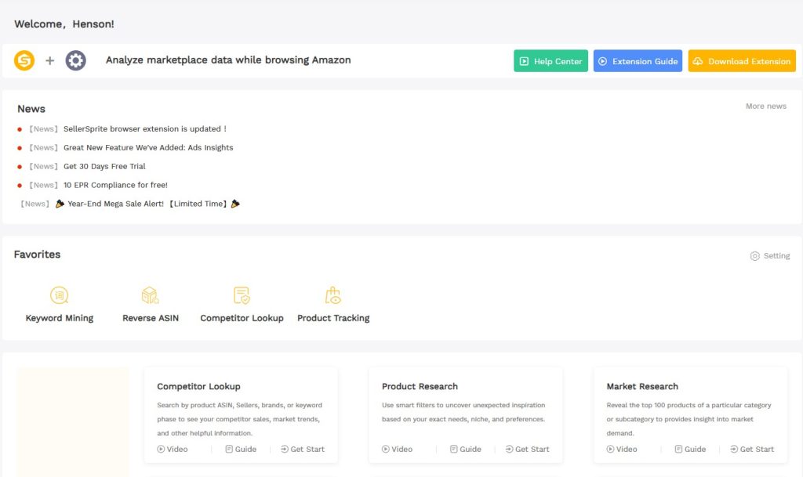The width and height of the screenshot is (803, 477).
Task: Open the green Help Center button
Action: (550, 61)
